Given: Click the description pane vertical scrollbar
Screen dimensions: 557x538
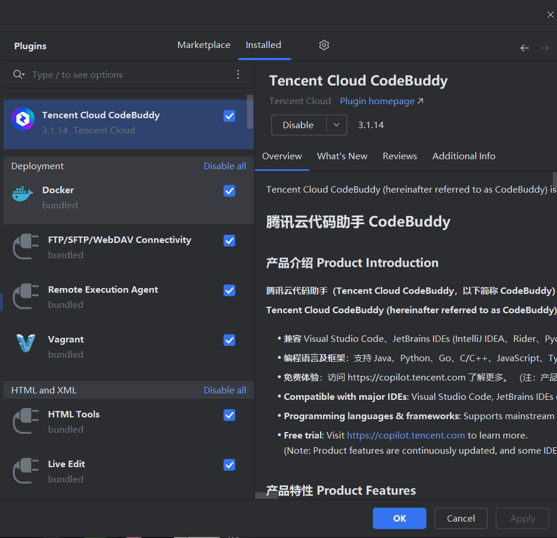Looking at the screenshot, I should 555,180.
